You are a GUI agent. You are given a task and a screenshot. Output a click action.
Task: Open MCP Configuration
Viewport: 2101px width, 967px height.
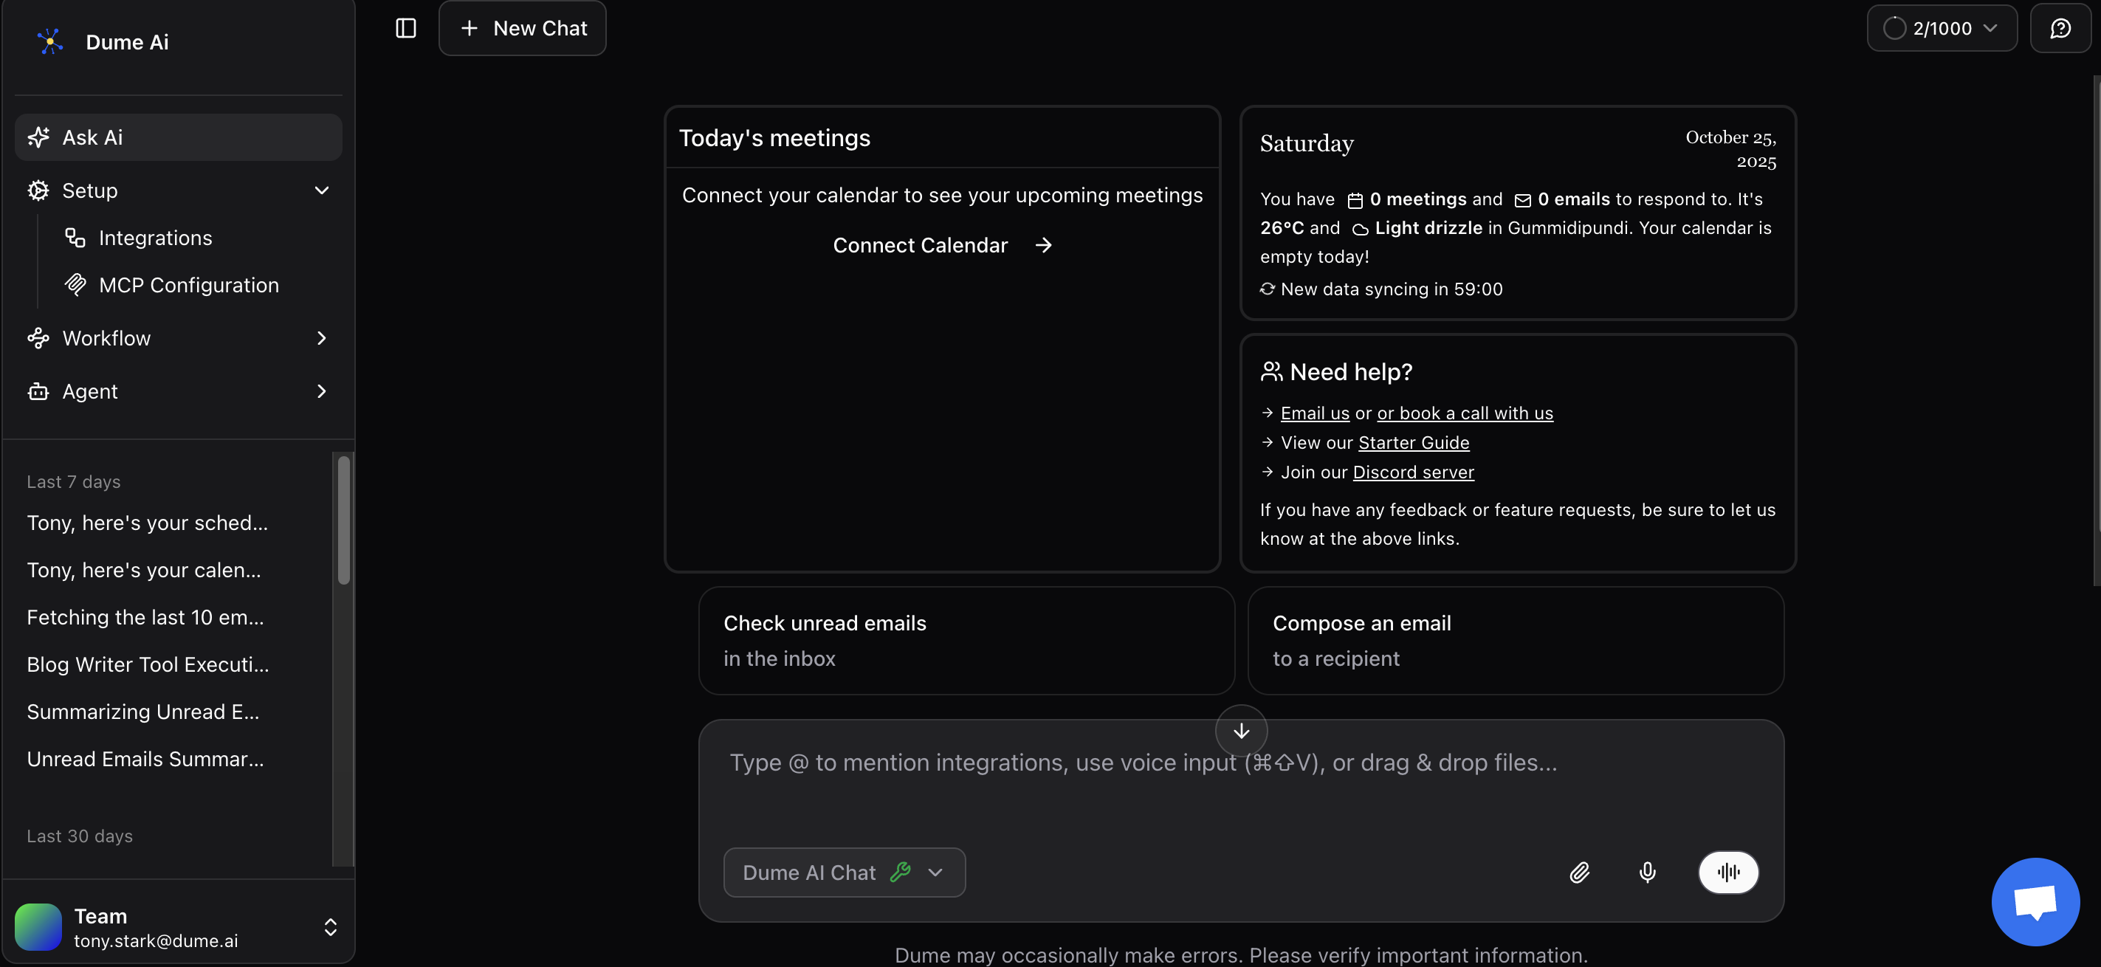coord(189,284)
